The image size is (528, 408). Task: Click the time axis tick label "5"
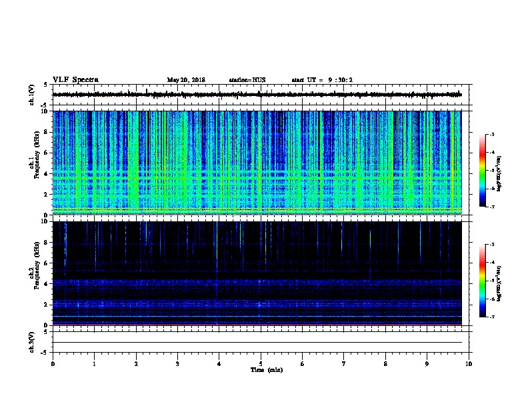[261, 363]
